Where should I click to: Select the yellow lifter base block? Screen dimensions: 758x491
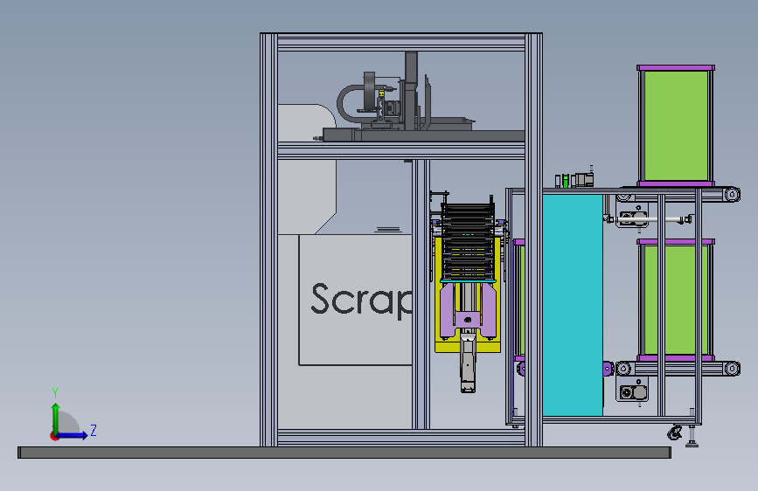pos(468,346)
